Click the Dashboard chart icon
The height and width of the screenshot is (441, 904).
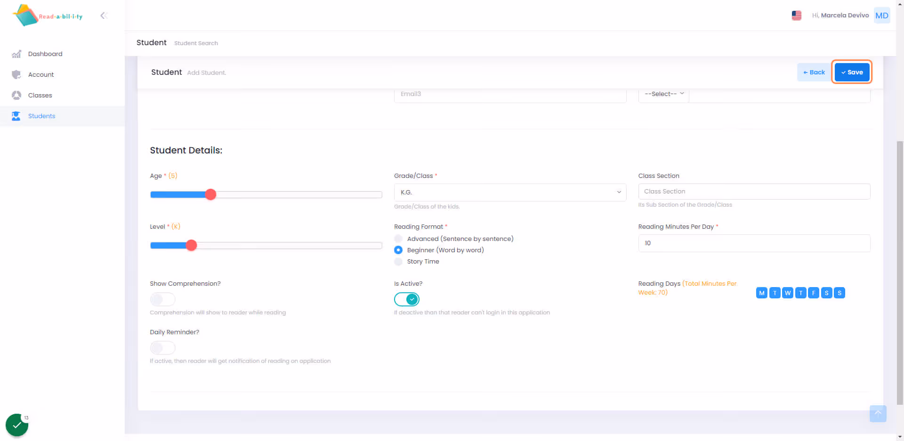point(16,54)
